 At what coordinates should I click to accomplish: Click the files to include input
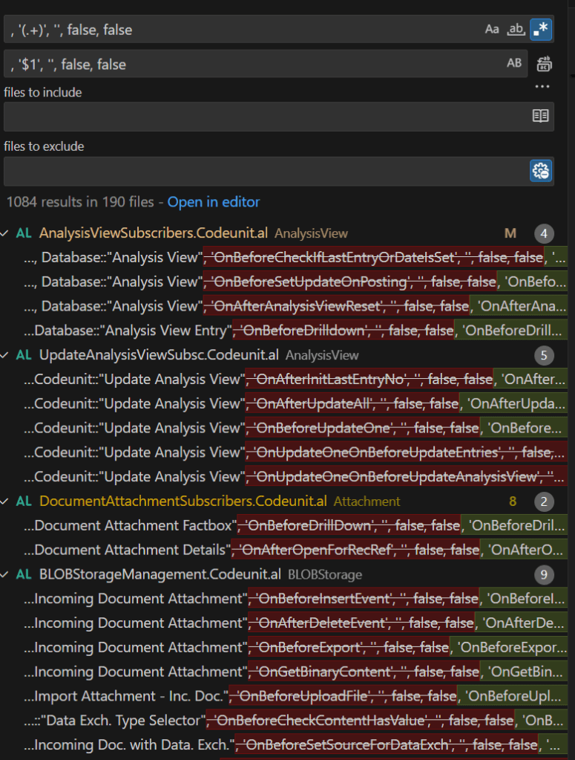click(263, 117)
